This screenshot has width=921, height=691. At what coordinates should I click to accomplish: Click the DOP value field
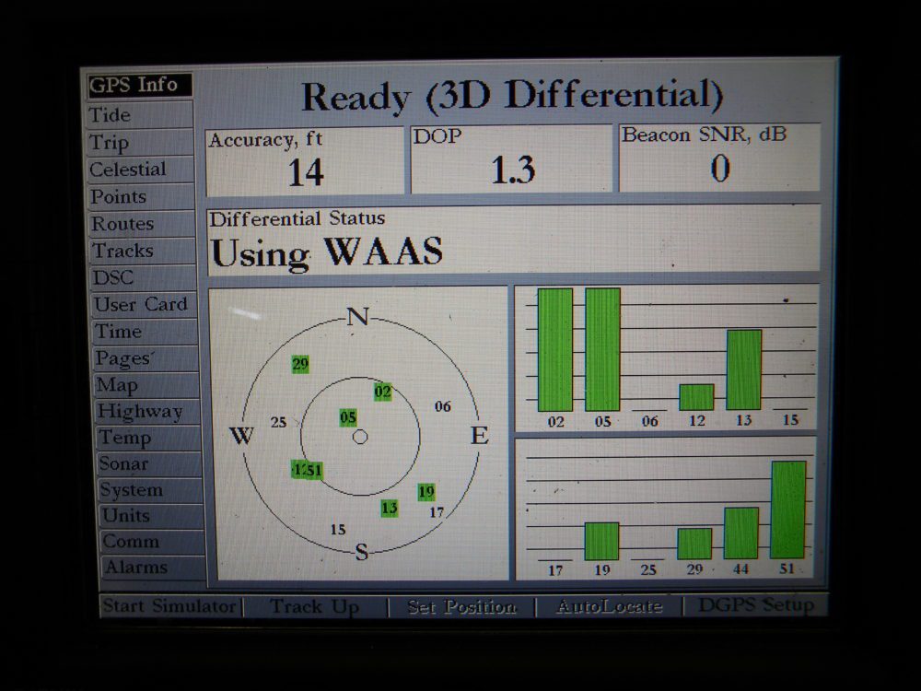pos(511,159)
